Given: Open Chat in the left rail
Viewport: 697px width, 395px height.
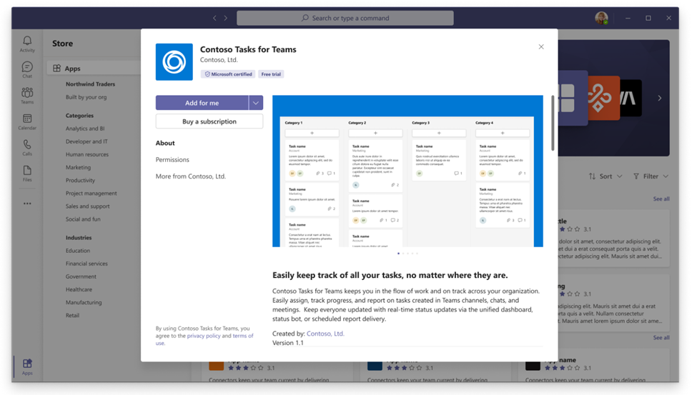Looking at the screenshot, I should click(x=27, y=69).
